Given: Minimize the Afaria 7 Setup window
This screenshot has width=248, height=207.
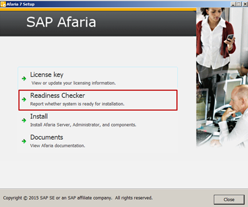Looking at the screenshot, I should click(233, 4).
